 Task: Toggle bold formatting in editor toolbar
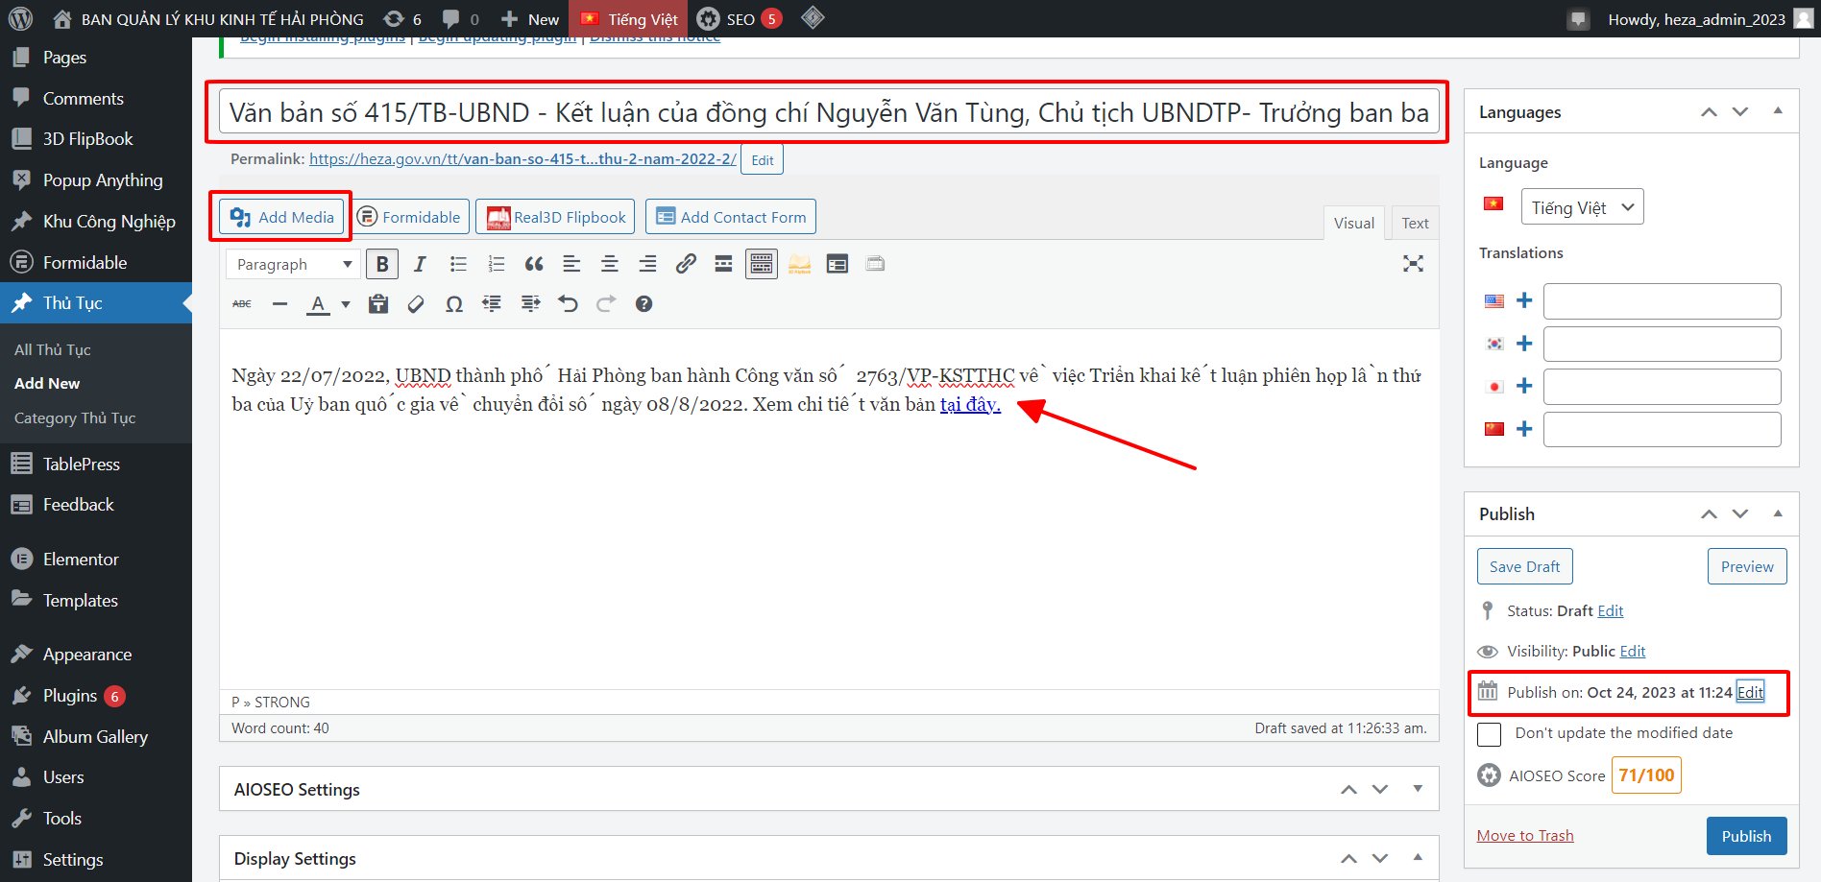click(382, 264)
